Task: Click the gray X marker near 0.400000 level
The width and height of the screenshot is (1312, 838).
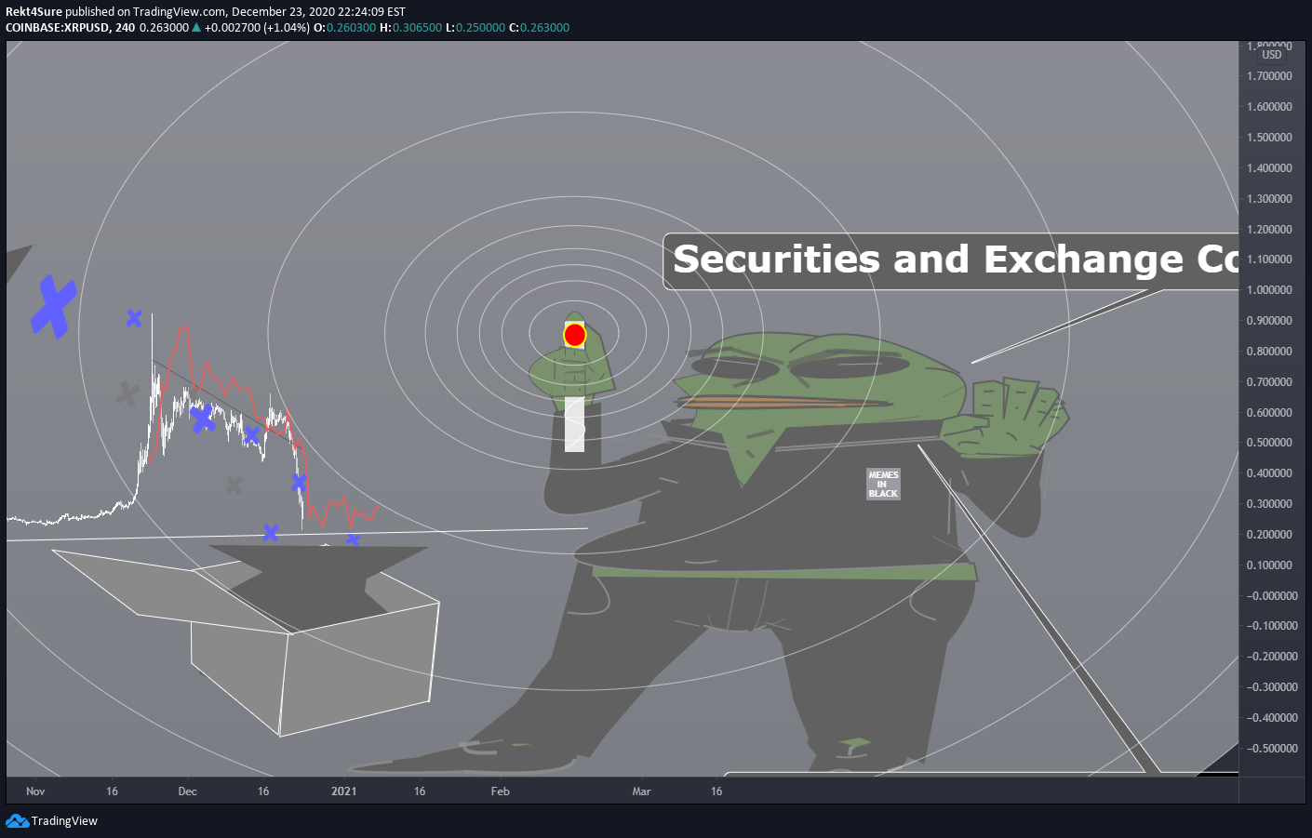Action: pos(234,485)
